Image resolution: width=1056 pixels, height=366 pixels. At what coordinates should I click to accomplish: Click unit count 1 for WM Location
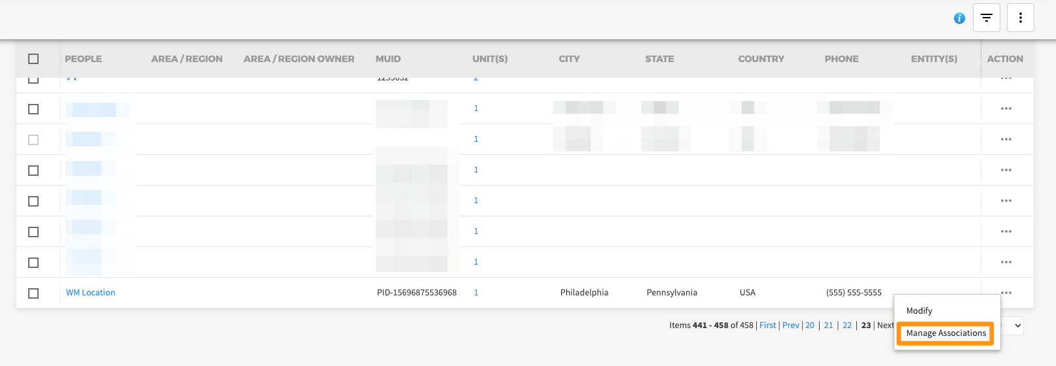[x=476, y=293]
